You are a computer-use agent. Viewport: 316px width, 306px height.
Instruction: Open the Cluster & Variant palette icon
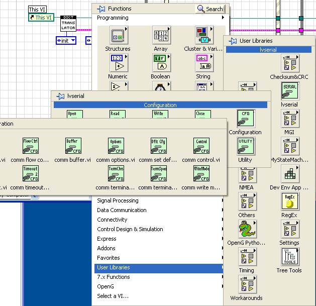[204, 35]
